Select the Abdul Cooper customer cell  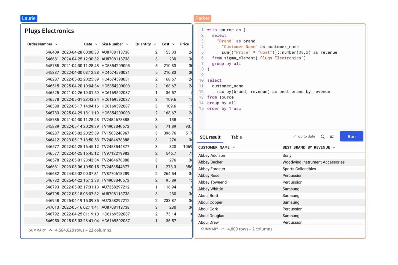[210, 202]
